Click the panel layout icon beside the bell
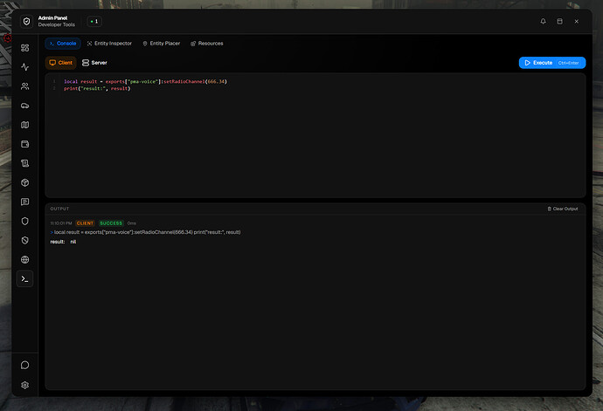The width and height of the screenshot is (603, 411). click(x=559, y=21)
